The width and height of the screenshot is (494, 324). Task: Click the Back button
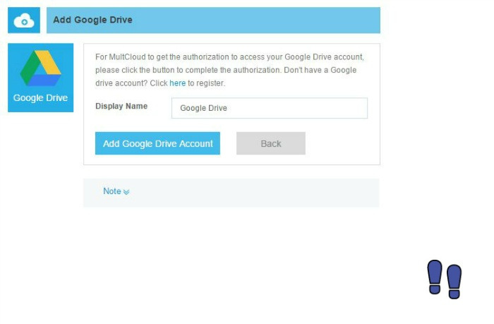pyautogui.click(x=271, y=143)
